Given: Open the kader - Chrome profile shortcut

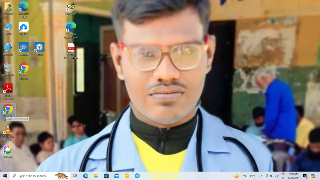Looking at the screenshot, I should coord(23,68).
